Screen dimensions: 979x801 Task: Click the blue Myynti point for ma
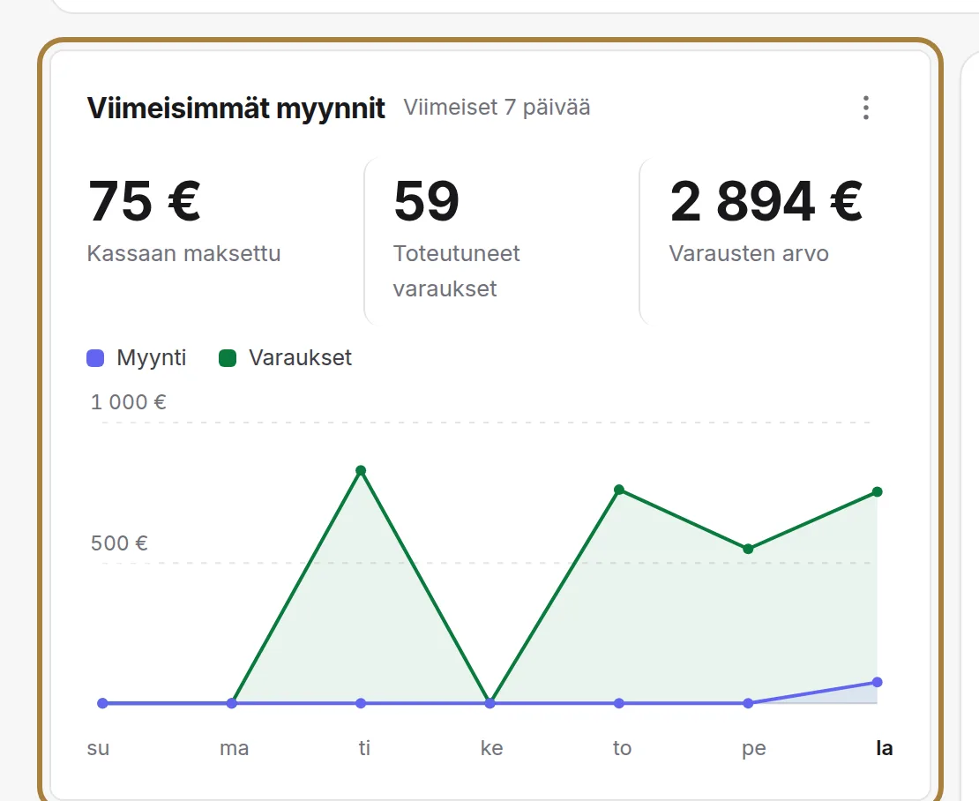232,703
